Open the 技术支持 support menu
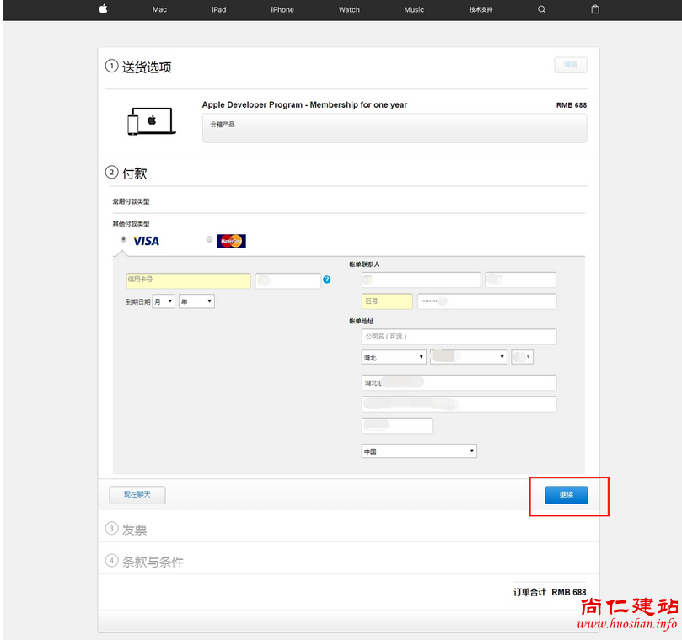 click(481, 9)
